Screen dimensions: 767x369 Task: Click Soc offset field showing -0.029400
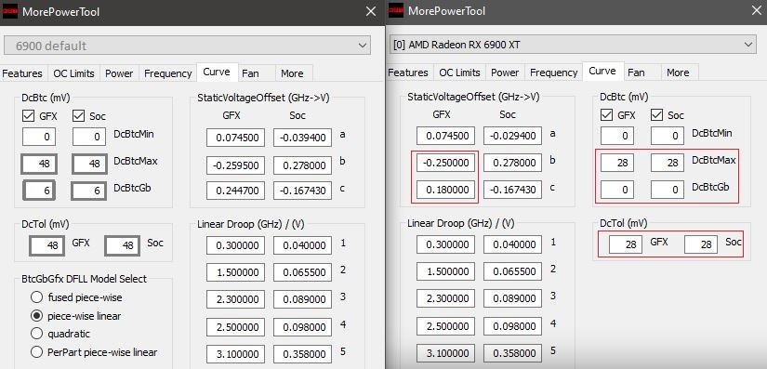point(512,136)
